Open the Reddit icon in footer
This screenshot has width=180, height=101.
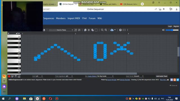pos(175,80)
